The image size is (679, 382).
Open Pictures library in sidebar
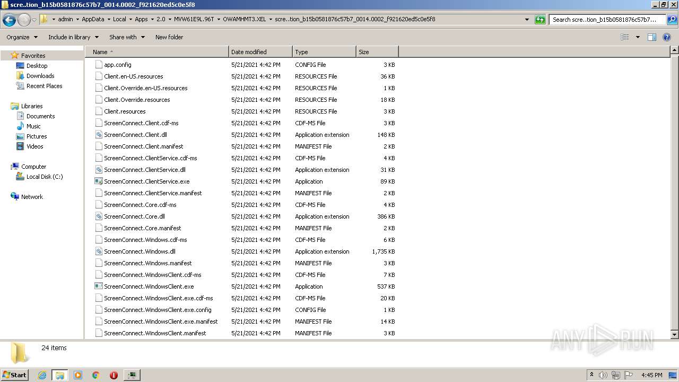pyautogui.click(x=37, y=136)
